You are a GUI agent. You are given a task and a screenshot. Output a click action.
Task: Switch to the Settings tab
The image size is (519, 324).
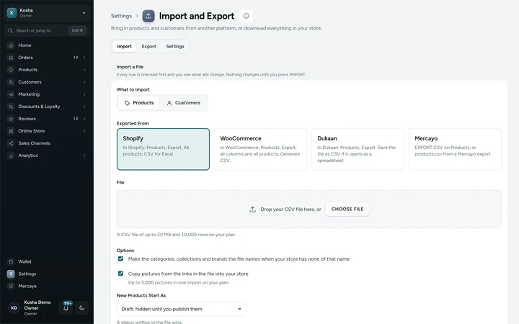click(175, 46)
